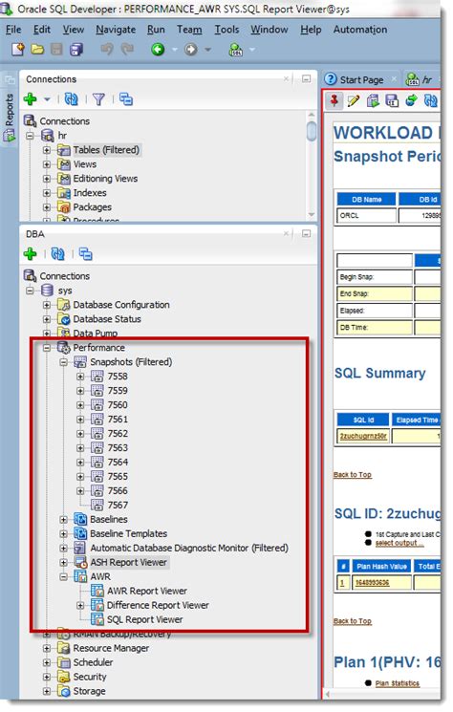
Task: Add new connection with green plus in Connections panel
Action: (31, 99)
